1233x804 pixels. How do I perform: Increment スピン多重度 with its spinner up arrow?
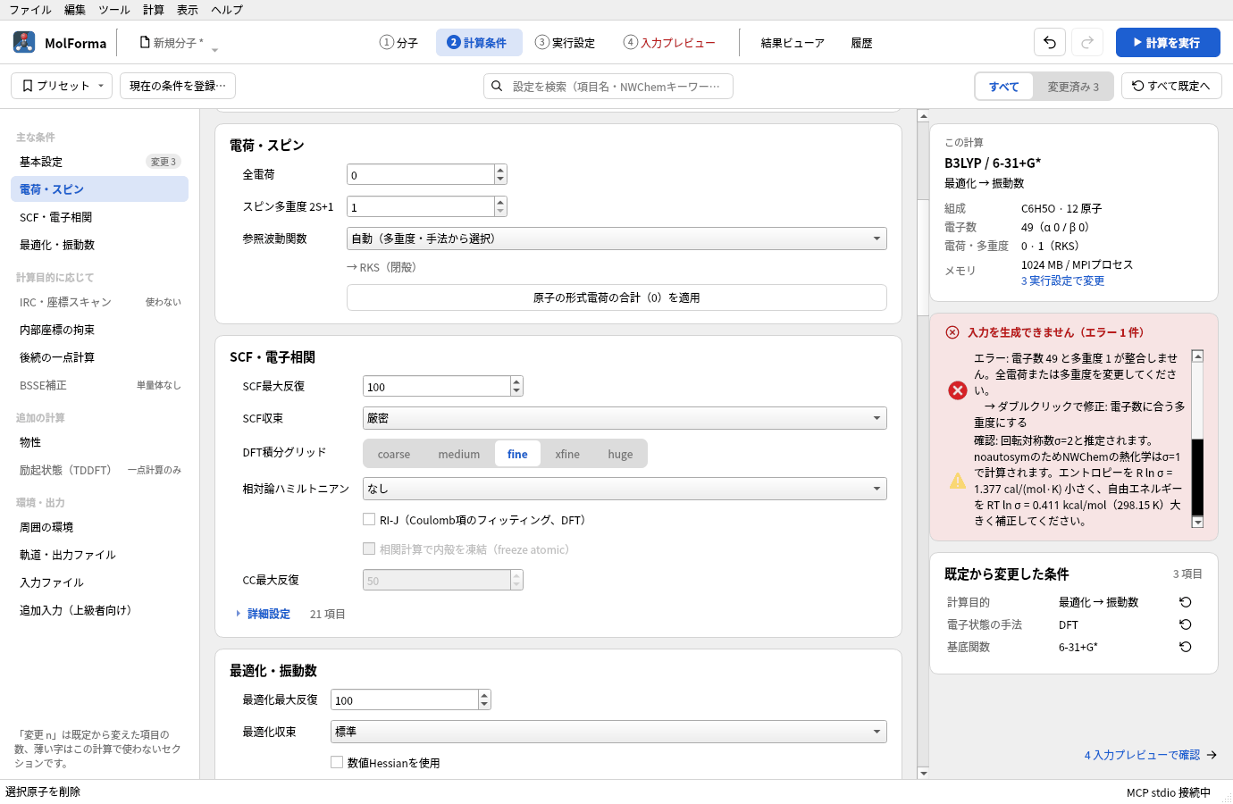pos(500,202)
